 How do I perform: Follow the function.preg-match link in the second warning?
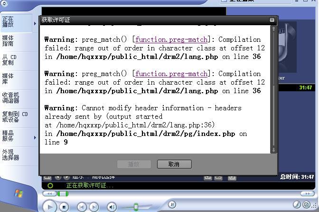tap(171, 74)
